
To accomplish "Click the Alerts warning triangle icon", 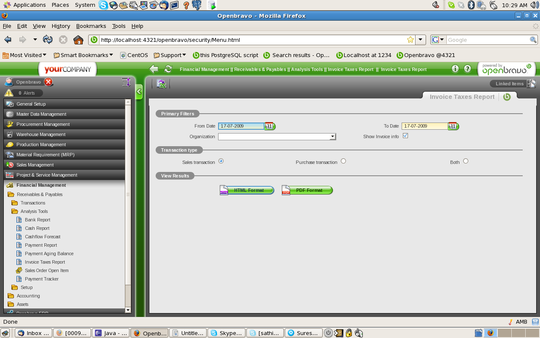I will coord(9,93).
